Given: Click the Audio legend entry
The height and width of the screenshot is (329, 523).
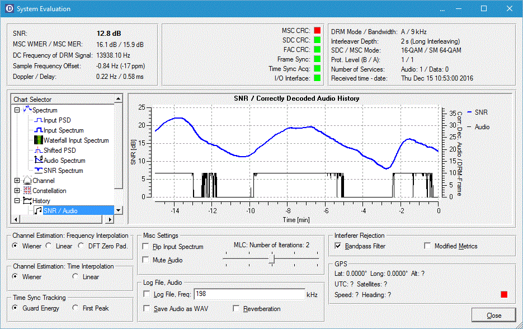Looking at the screenshot, I should pos(479,127).
